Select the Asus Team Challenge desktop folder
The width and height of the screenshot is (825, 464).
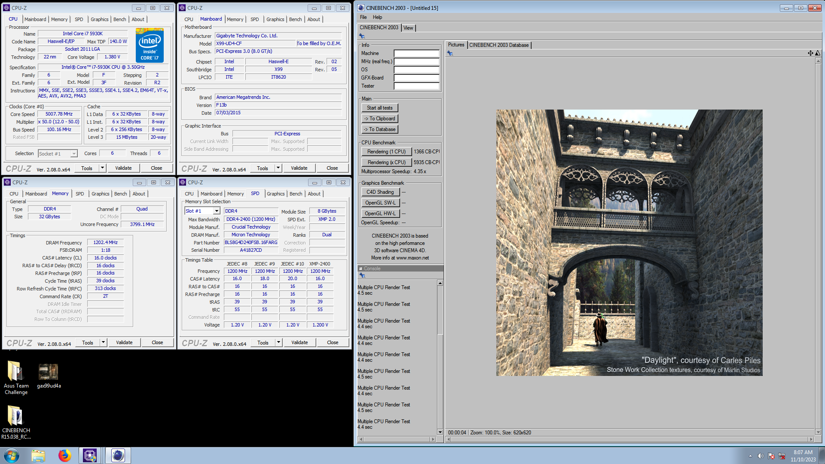tap(16, 377)
